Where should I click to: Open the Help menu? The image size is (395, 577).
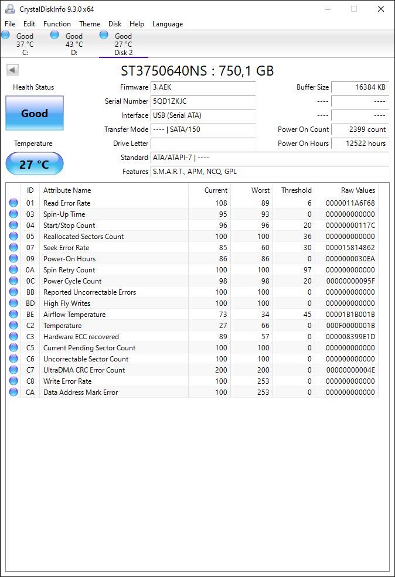pyautogui.click(x=137, y=24)
